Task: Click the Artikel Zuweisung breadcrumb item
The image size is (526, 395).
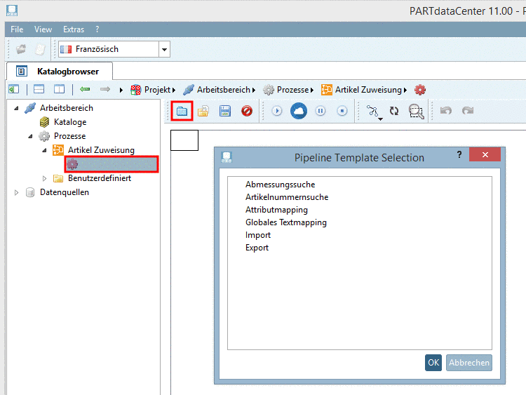Action: (x=368, y=90)
